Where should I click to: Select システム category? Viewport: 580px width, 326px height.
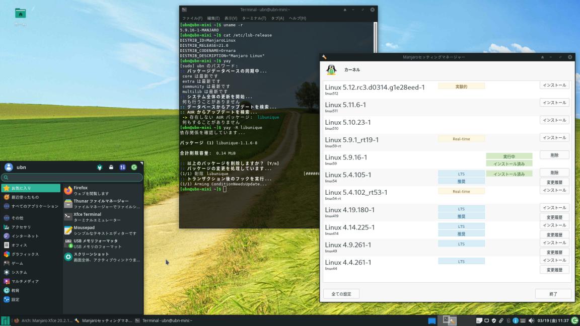click(31, 272)
